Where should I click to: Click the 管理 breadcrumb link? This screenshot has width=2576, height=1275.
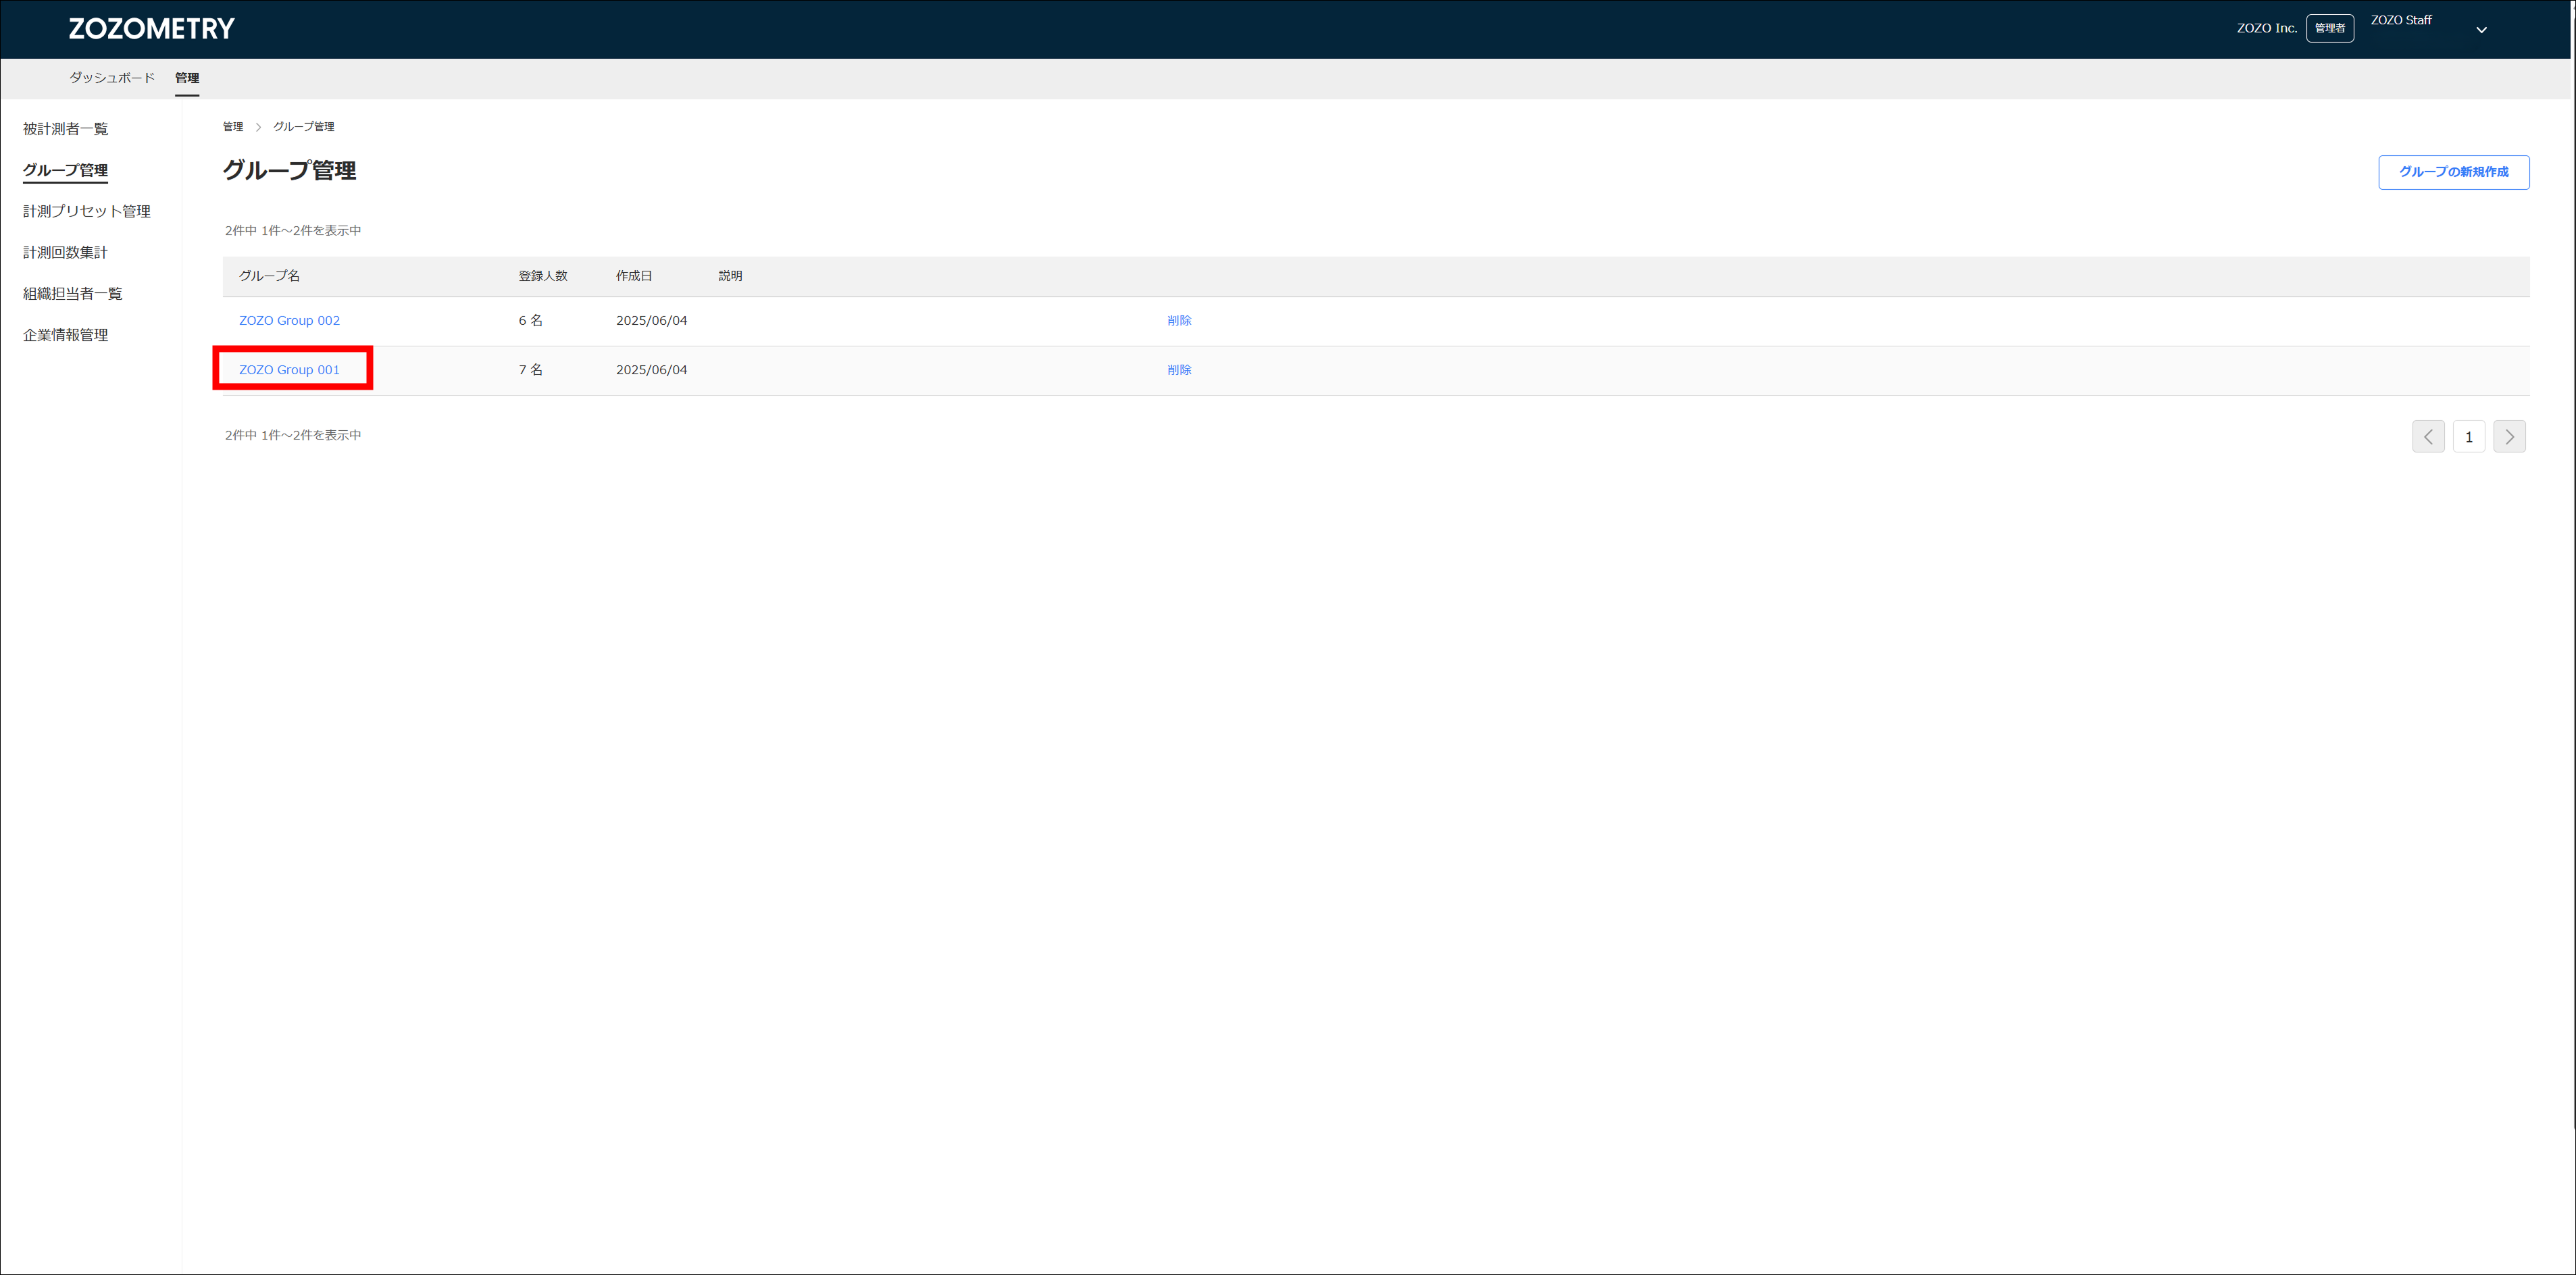coord(233,127)
